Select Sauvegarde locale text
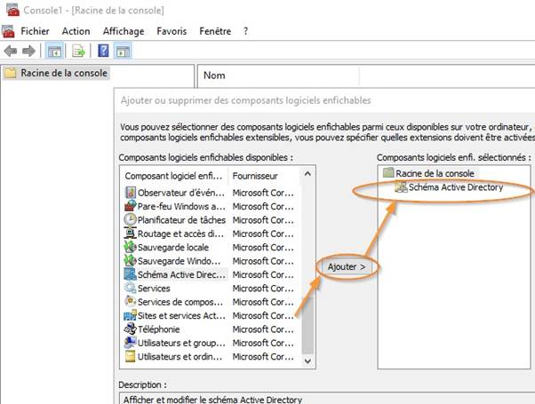The width and height of the screenshot is (535, 404). click(173, 248)
